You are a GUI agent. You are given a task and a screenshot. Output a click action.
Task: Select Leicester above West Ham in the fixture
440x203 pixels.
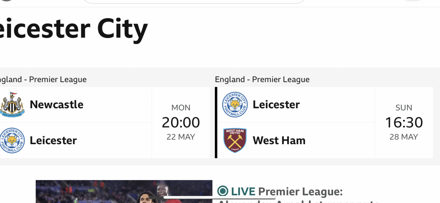(276, 104)
